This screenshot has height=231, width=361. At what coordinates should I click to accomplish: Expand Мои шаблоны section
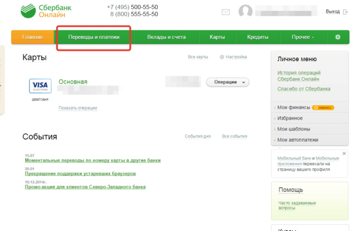coord(293,129)
